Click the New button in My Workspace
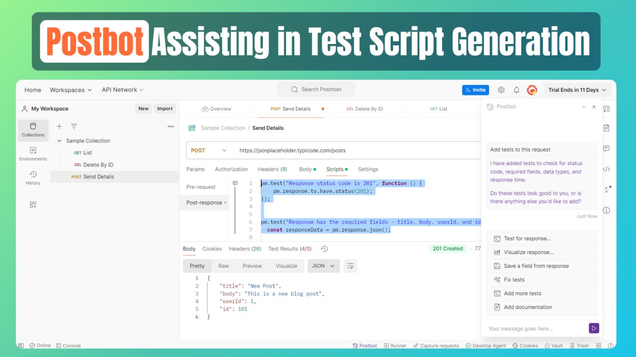Image resolution: width=636 pixels, height=357 pixels. pos(143,109)
